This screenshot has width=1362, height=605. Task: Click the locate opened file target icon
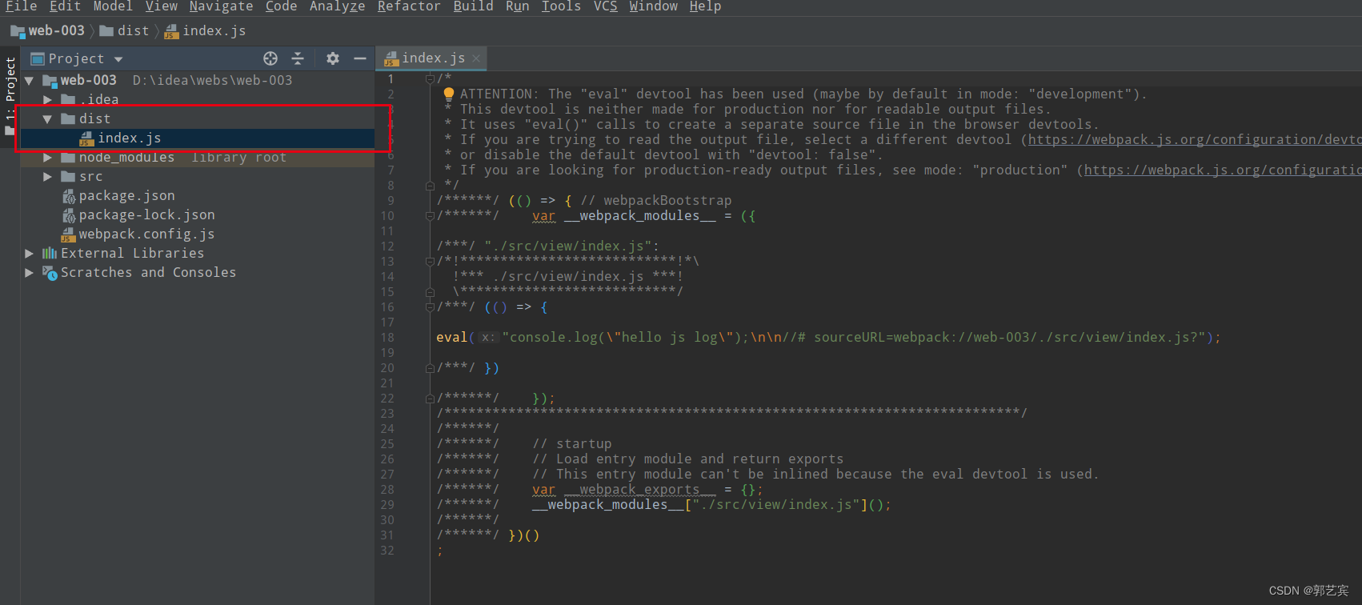pos(270,58)
